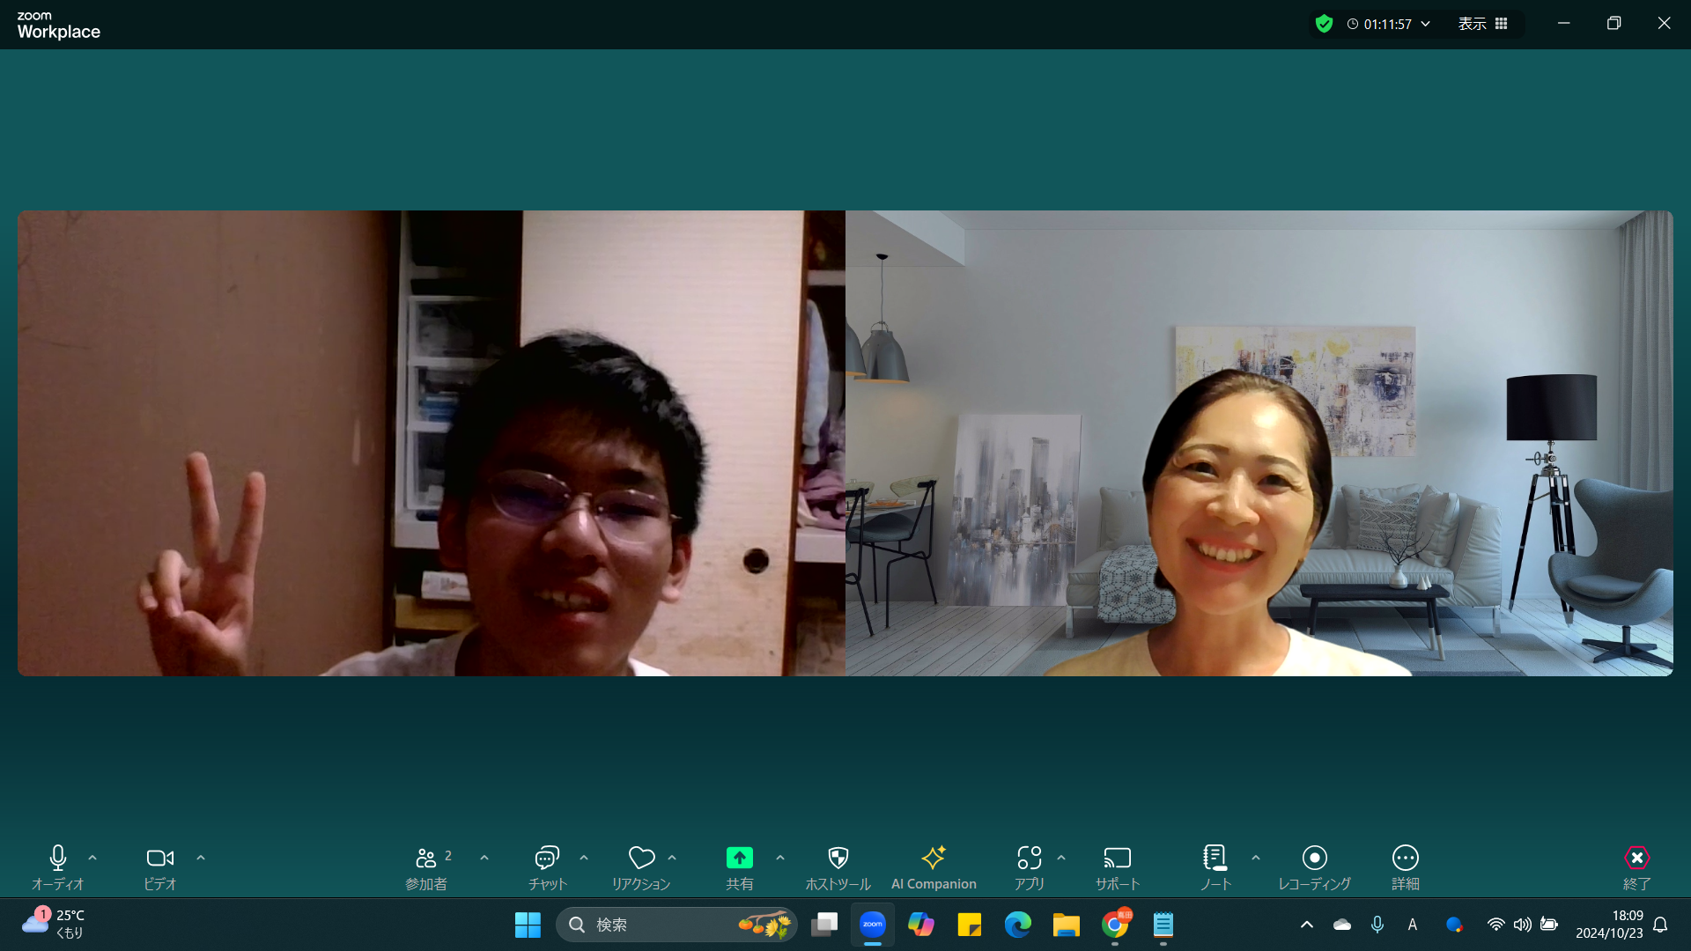The width and height of the screenshot is (1691, 951).
Task: Open the 詳細 more options icon
Action: (1406, 867)
